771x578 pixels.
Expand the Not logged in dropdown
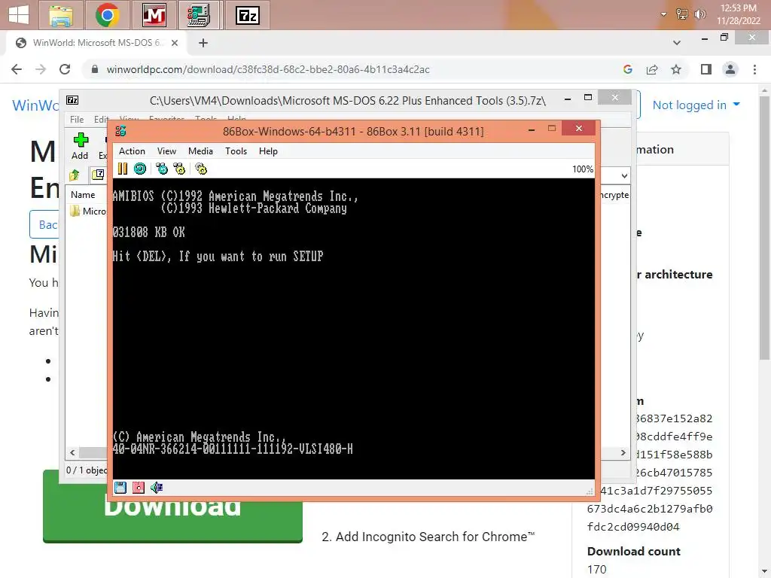point(736,104)
